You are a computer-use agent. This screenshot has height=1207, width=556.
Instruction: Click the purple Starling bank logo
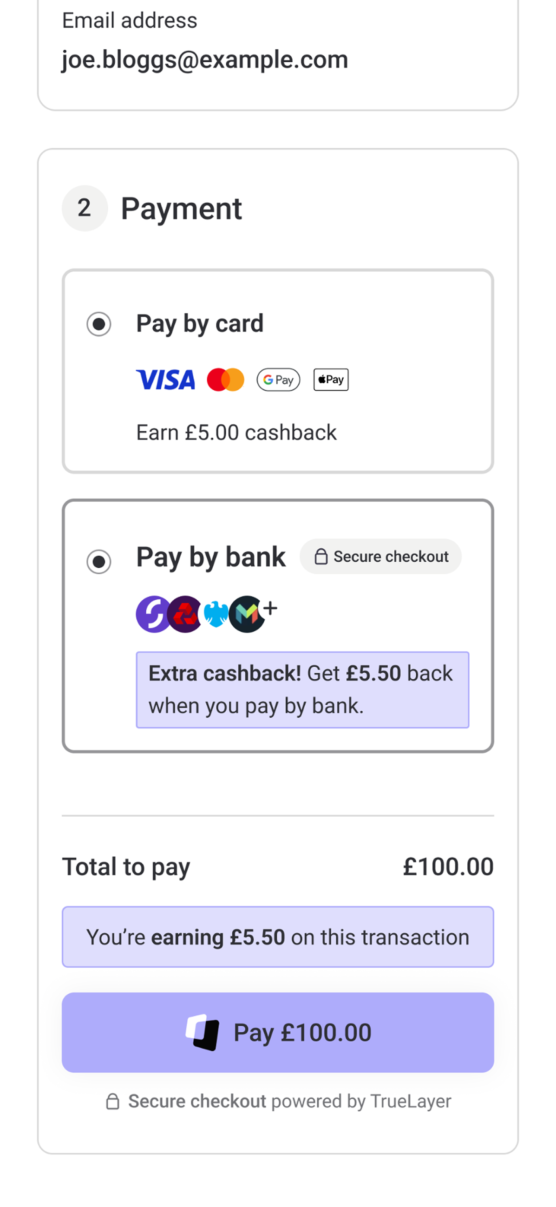click(x=152, y=614)
